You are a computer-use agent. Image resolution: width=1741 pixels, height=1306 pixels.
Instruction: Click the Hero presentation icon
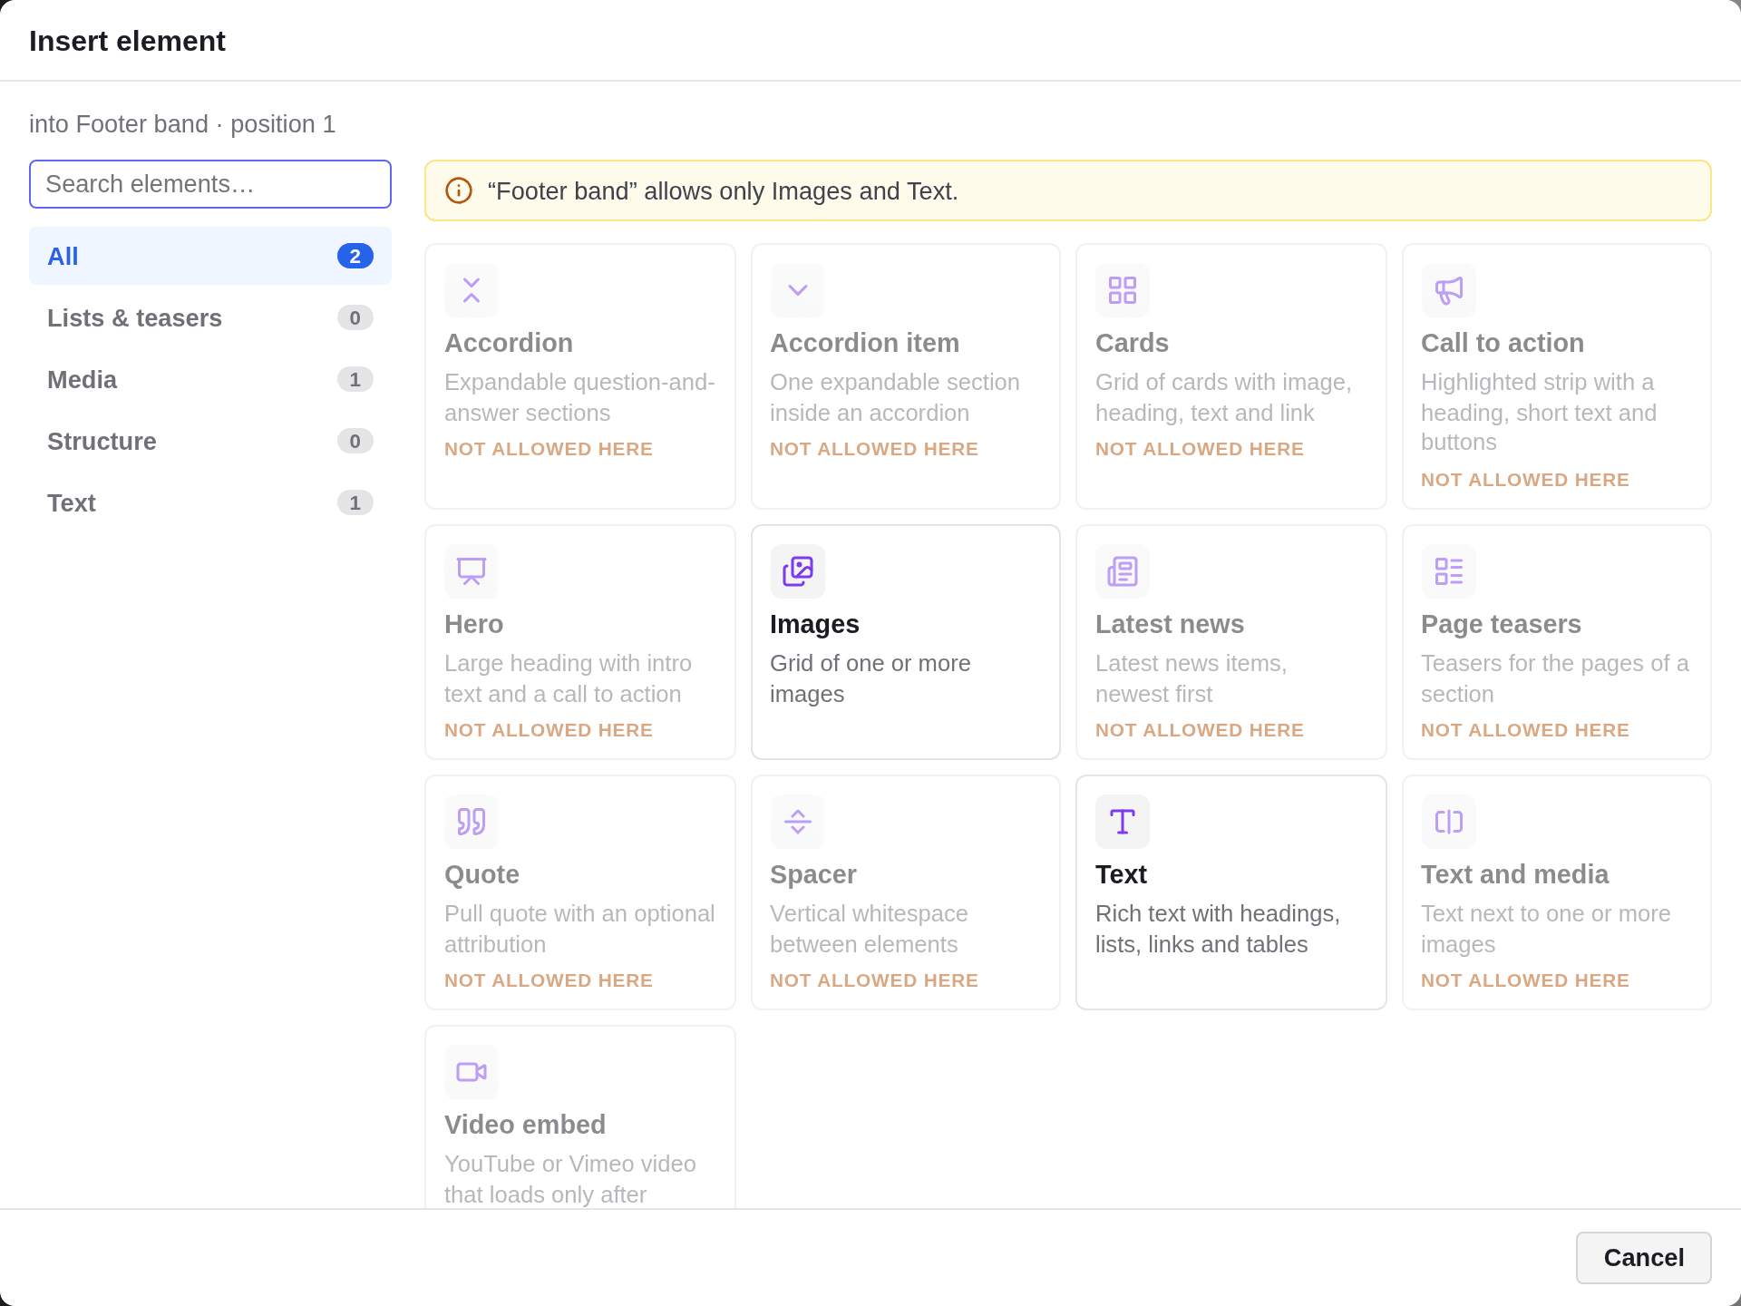click(x=472, y=571)
